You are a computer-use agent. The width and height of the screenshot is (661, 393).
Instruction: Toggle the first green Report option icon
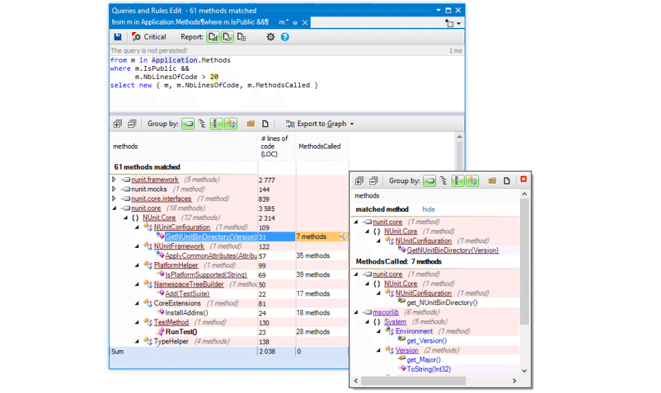(x=213, y=37)
